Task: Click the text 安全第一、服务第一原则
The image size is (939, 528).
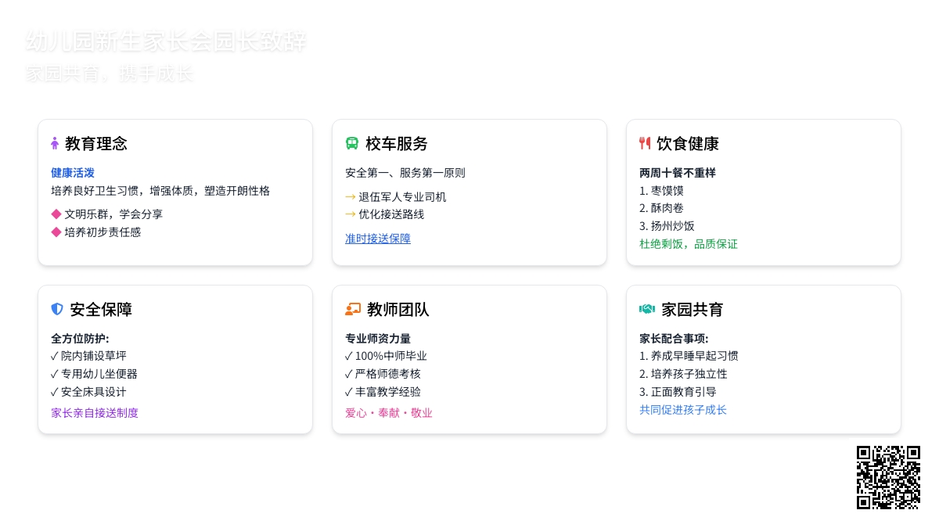Action: point(405,173)
